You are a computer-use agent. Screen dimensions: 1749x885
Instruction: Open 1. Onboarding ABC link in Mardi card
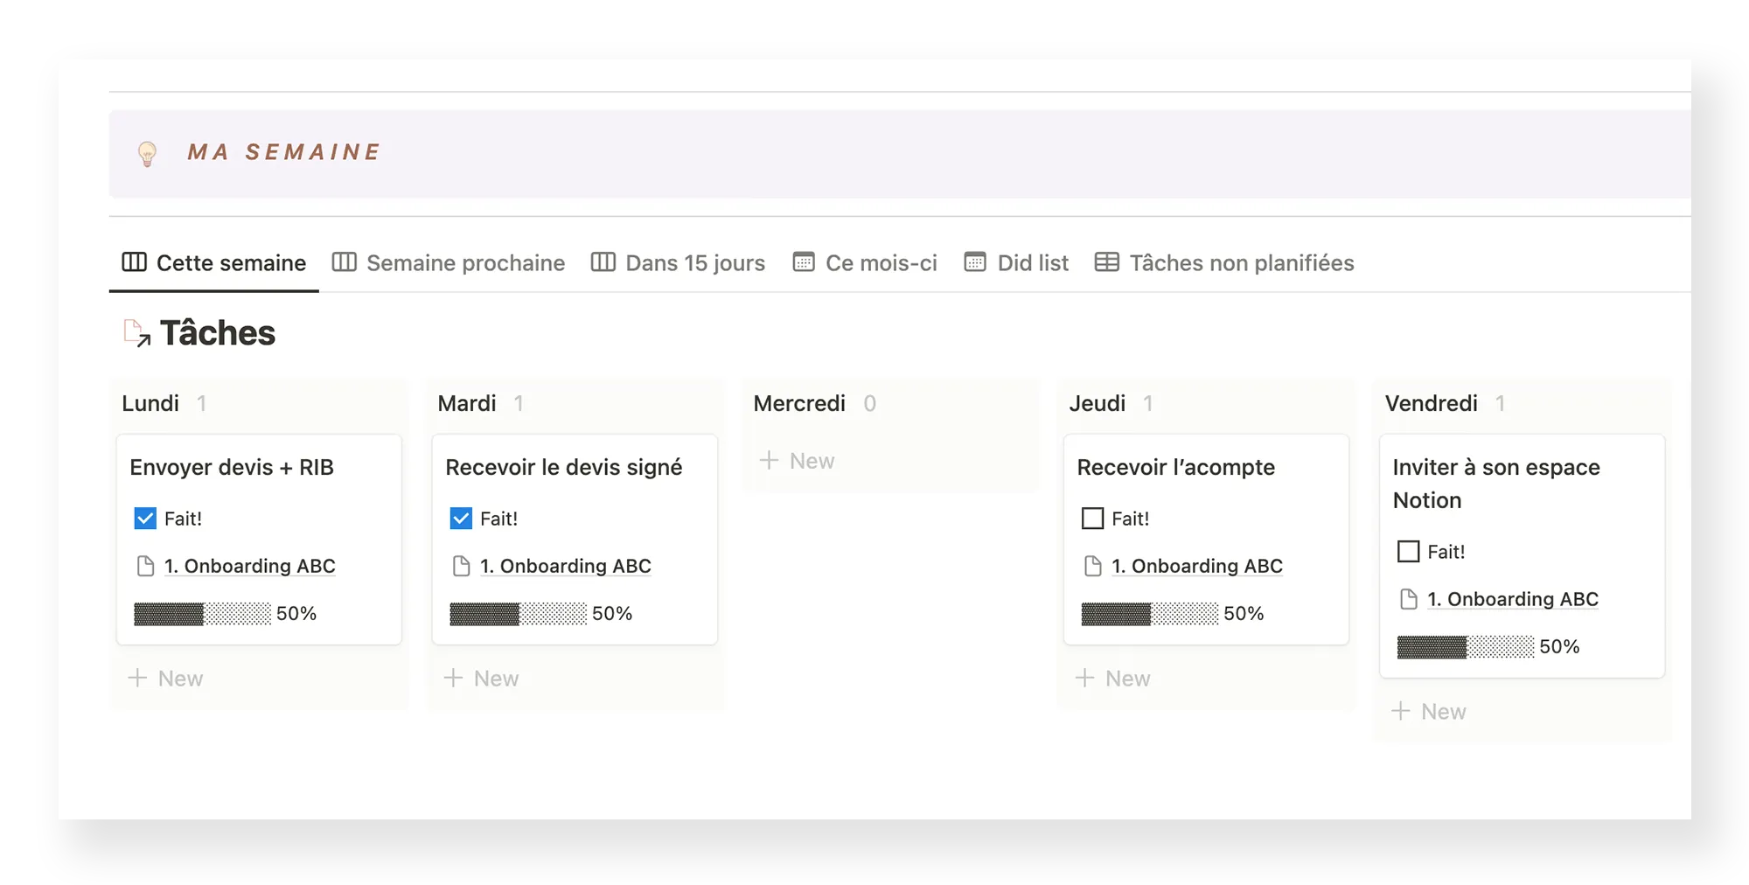pos(565,567)
